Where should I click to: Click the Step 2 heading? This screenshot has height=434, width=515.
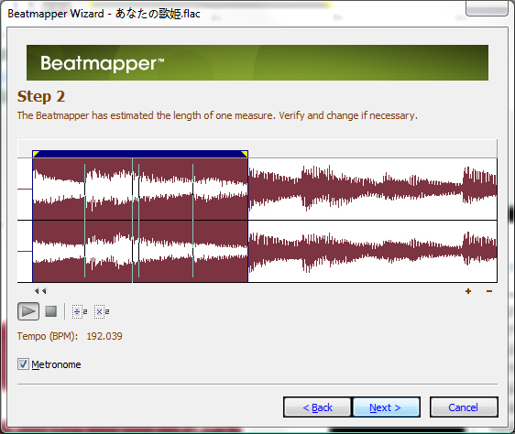point(41,96)
